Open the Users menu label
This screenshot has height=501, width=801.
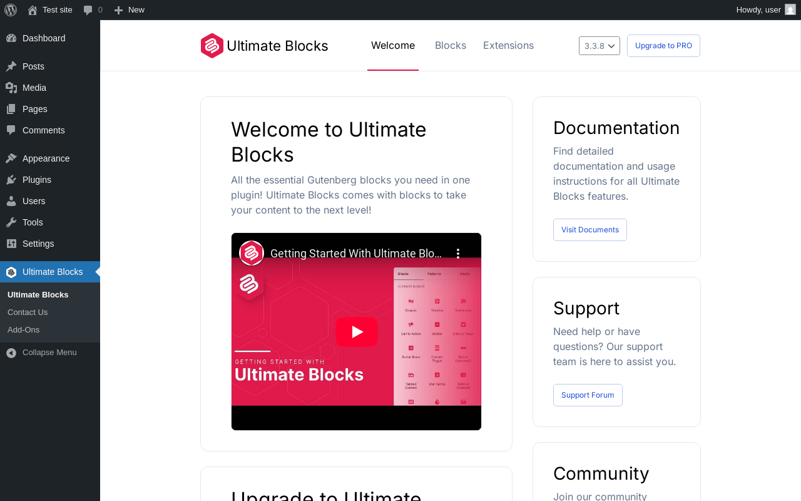pos(34,201)
